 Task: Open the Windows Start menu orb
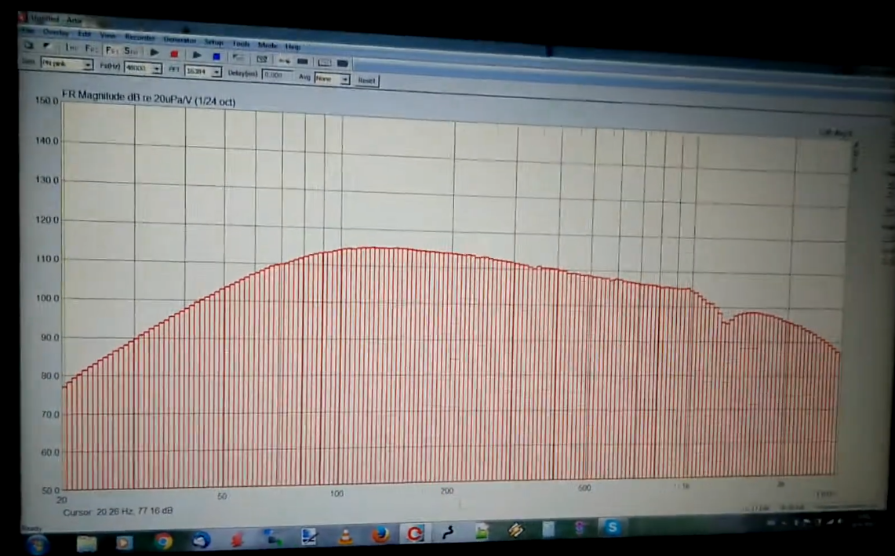tap(37, 544)
